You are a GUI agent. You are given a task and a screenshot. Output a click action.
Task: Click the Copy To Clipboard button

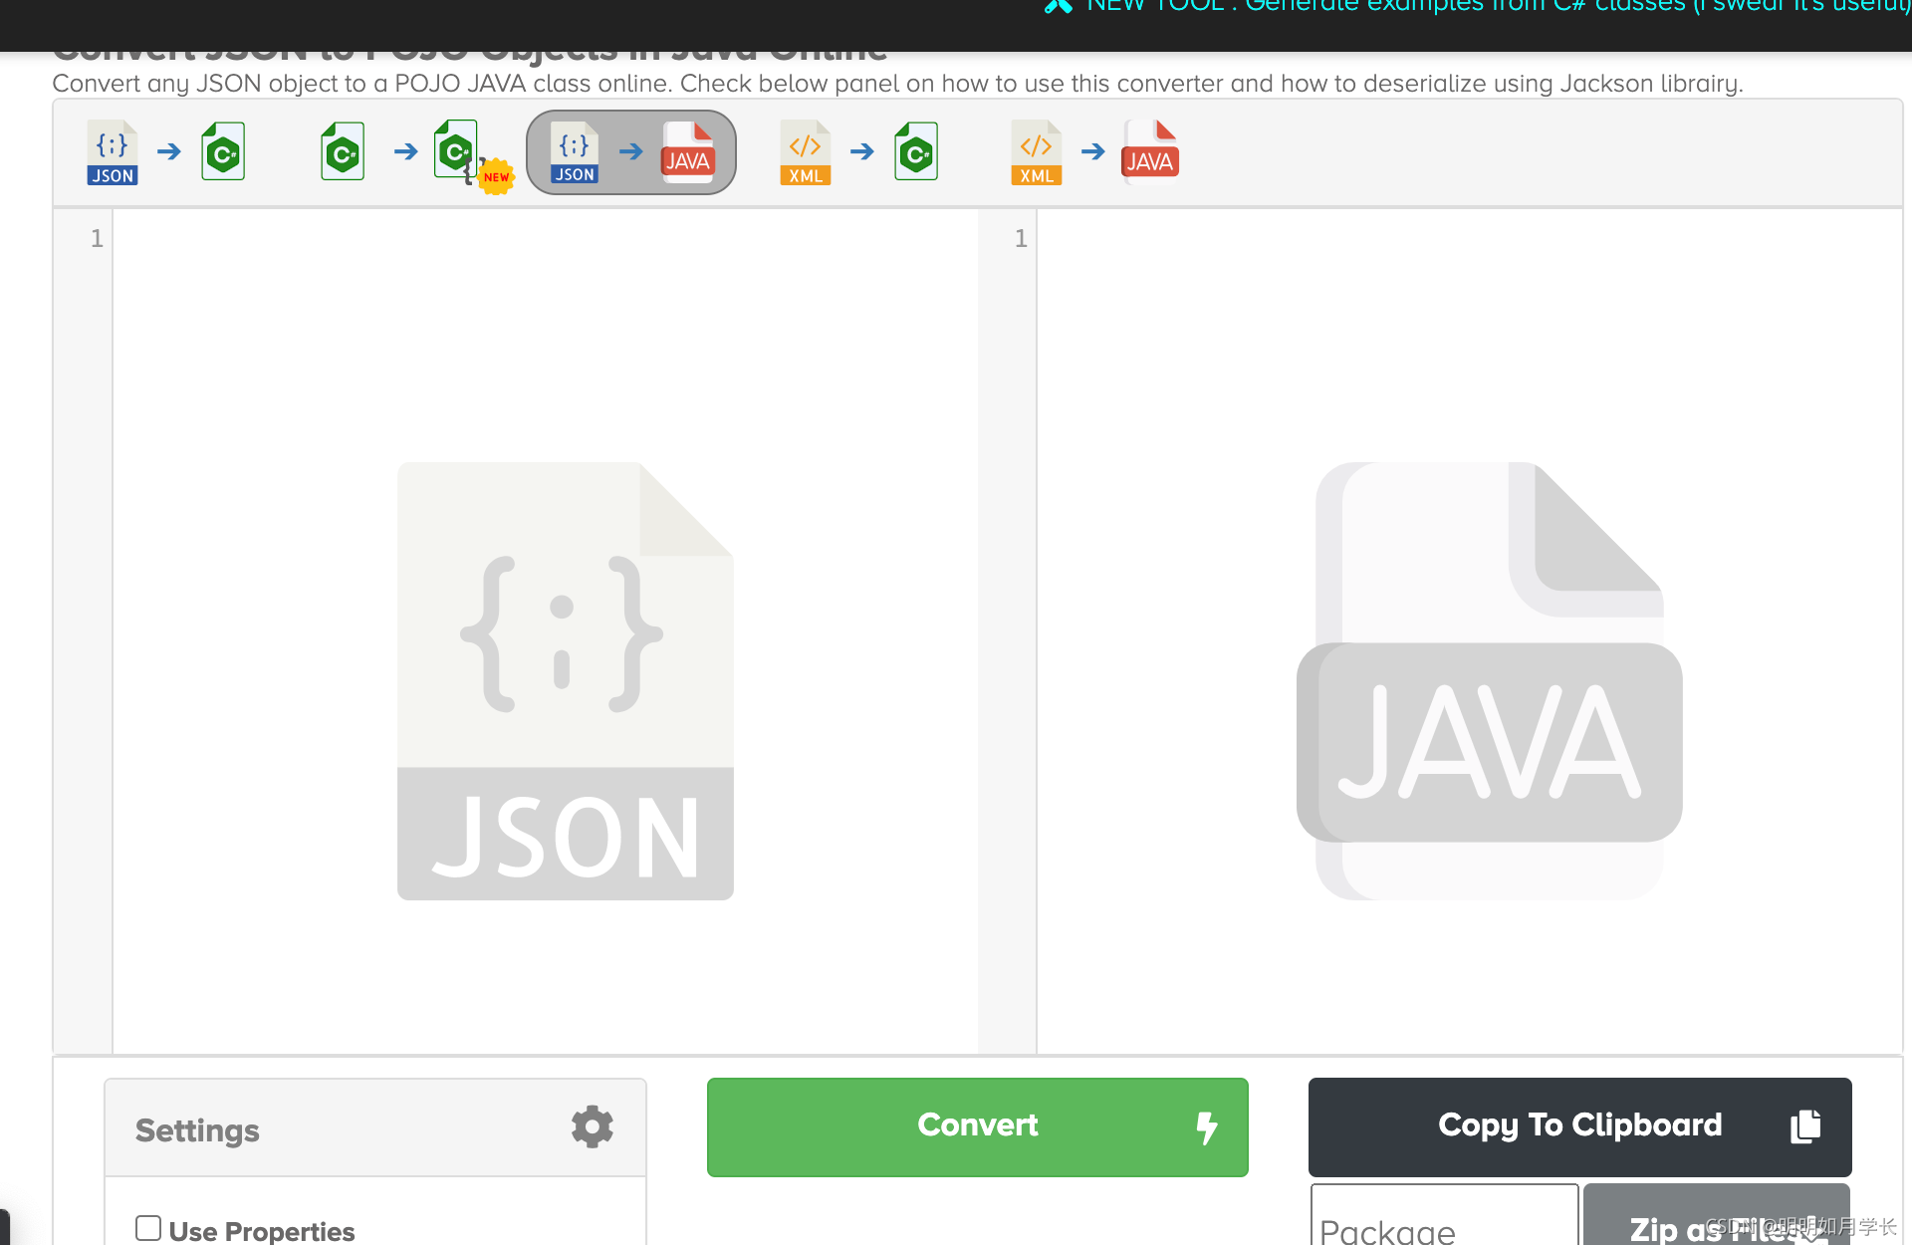pyautogui.click(x=1579, y=1123)
